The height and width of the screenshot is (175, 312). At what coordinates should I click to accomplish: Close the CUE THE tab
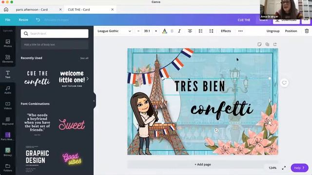pos(112,10)
